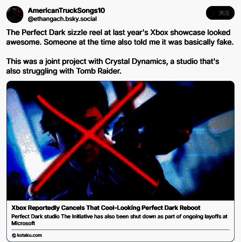Viewport: 241px width, 242px height.
Task: Click the words 'Tomb Raider' in the post
Action: [99, 71]
